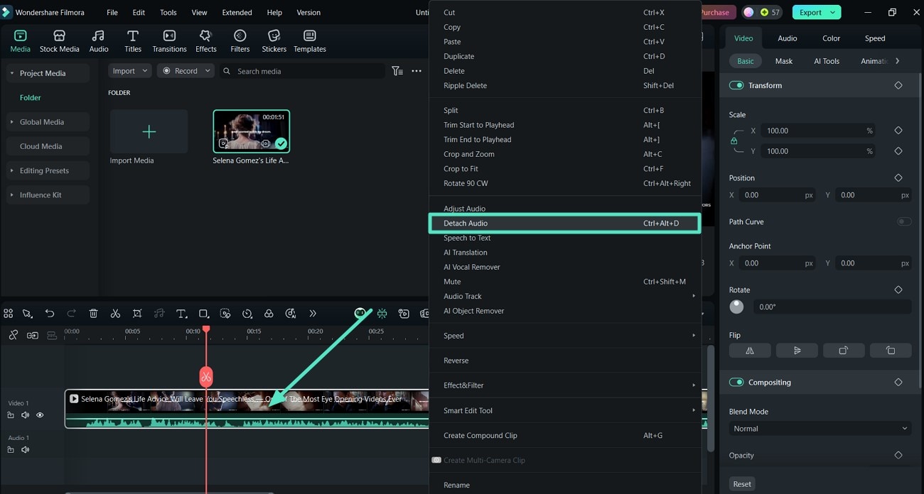Image resolution: width=924 pixels, height=494 pixels.
Task: Choose Create Compound Clip option
Action: (565, 435)
